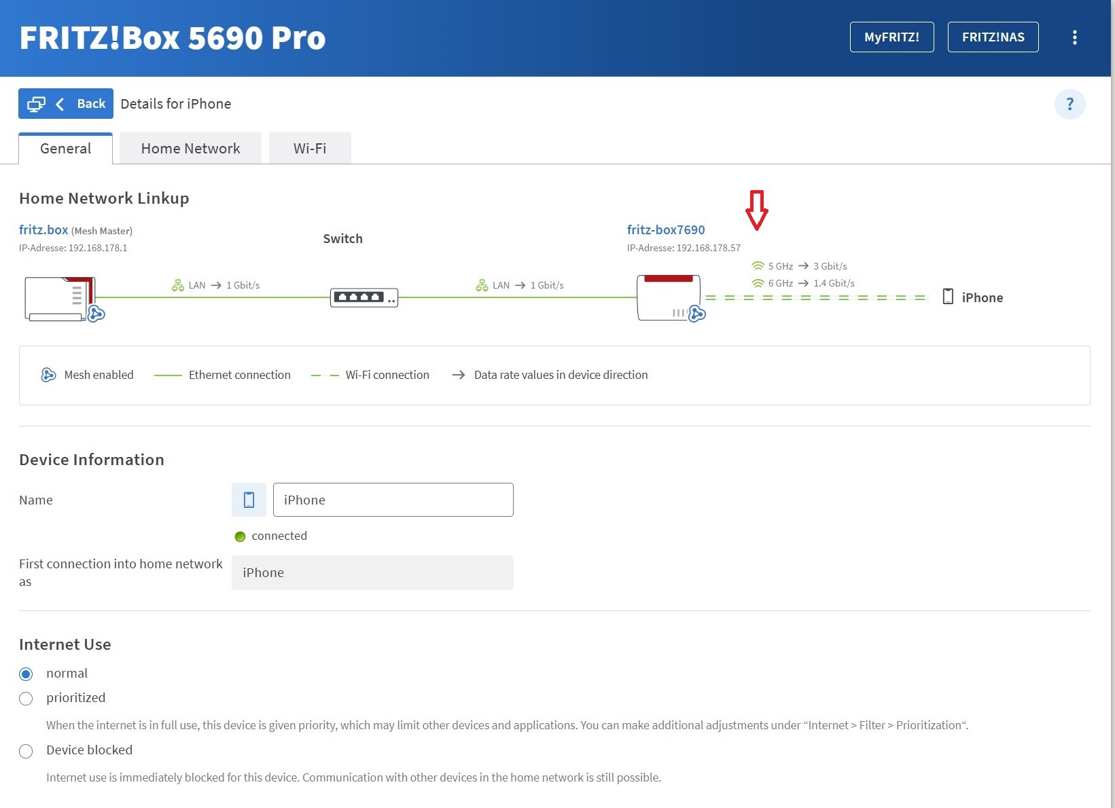Image resolution: width=1115 pixels, height=808 pixels.
Task: Click the Switch label in the diagram
Action: tap(342, 238)
